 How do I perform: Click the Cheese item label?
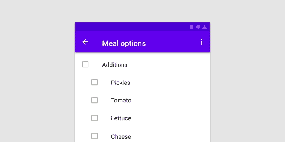121,136
